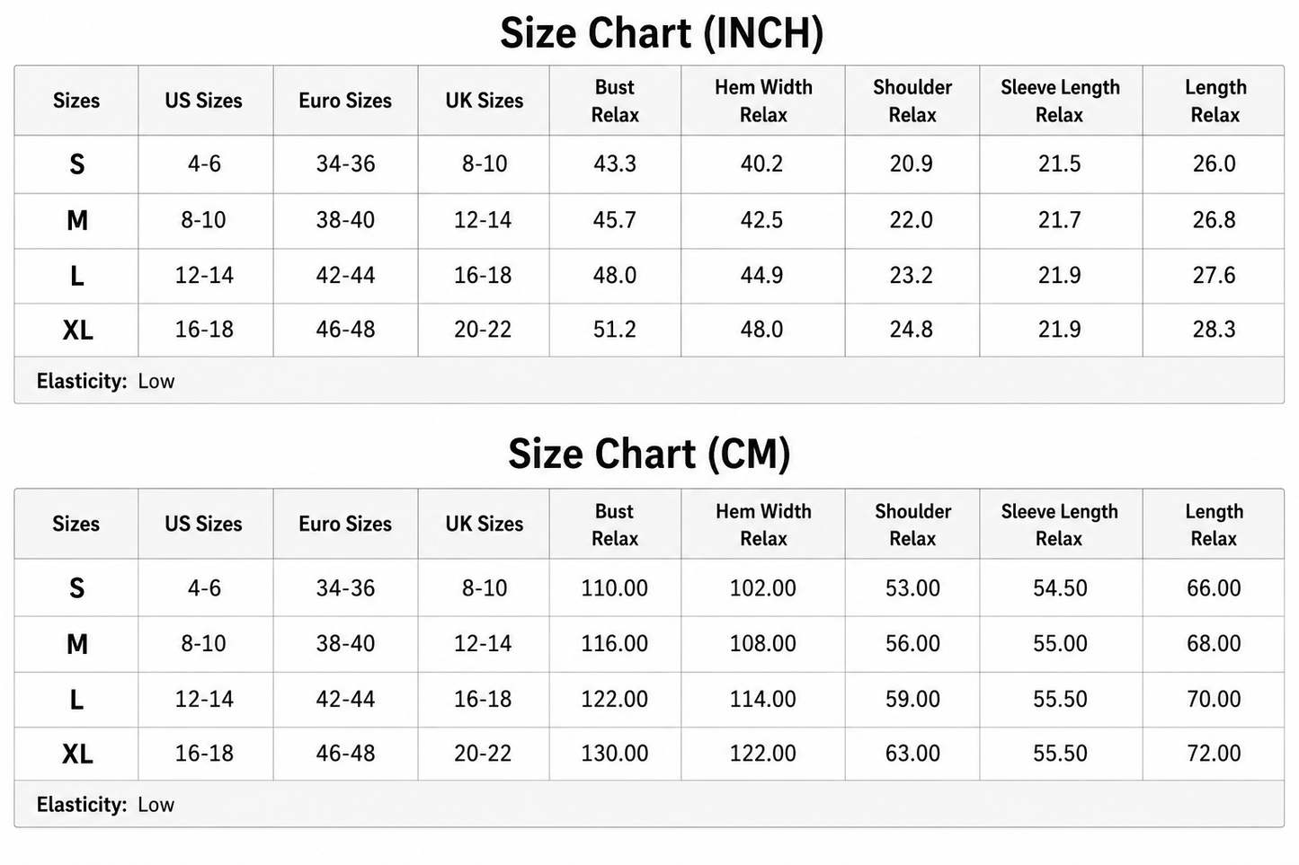The image size is (1299, 865).
Task: Select bust value 130.00 in CM chart
Action: tap(615, 753)
